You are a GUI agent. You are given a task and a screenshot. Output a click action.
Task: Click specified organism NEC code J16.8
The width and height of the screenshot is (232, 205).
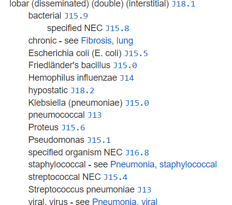point(137,152)
